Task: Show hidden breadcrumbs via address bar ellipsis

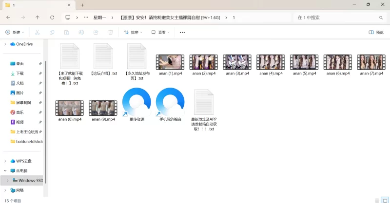Action: [x=86, y=18]
